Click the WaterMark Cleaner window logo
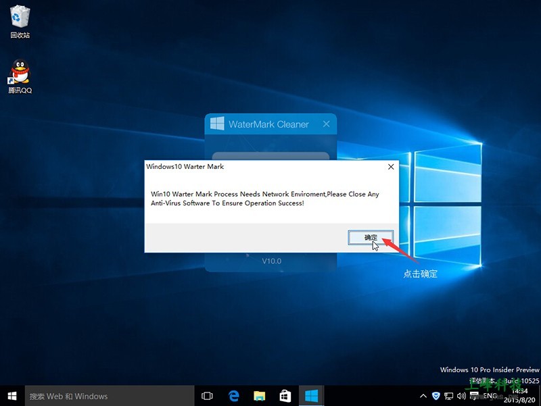Viewport: 541px width, 406px height. [216, 124]
